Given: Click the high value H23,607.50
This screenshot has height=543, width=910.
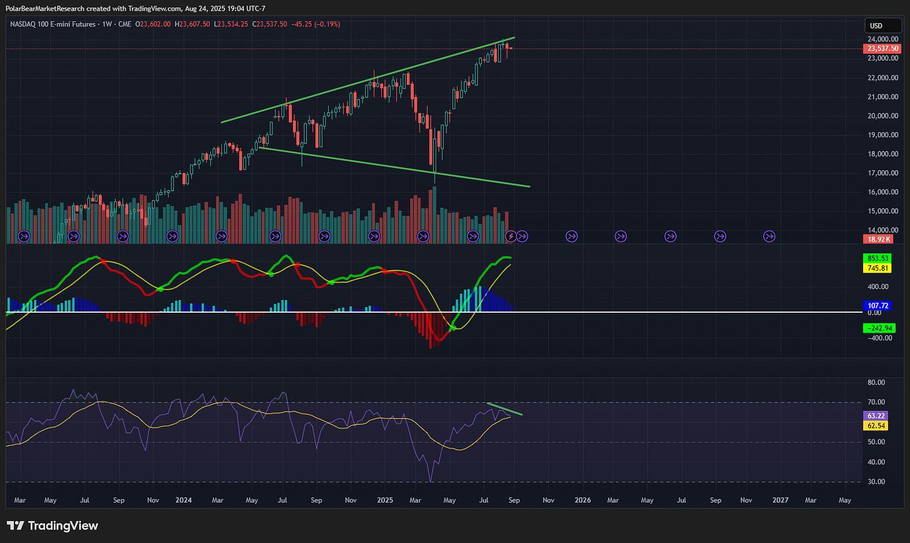Looking at the screenshot, I should (192, 24).
